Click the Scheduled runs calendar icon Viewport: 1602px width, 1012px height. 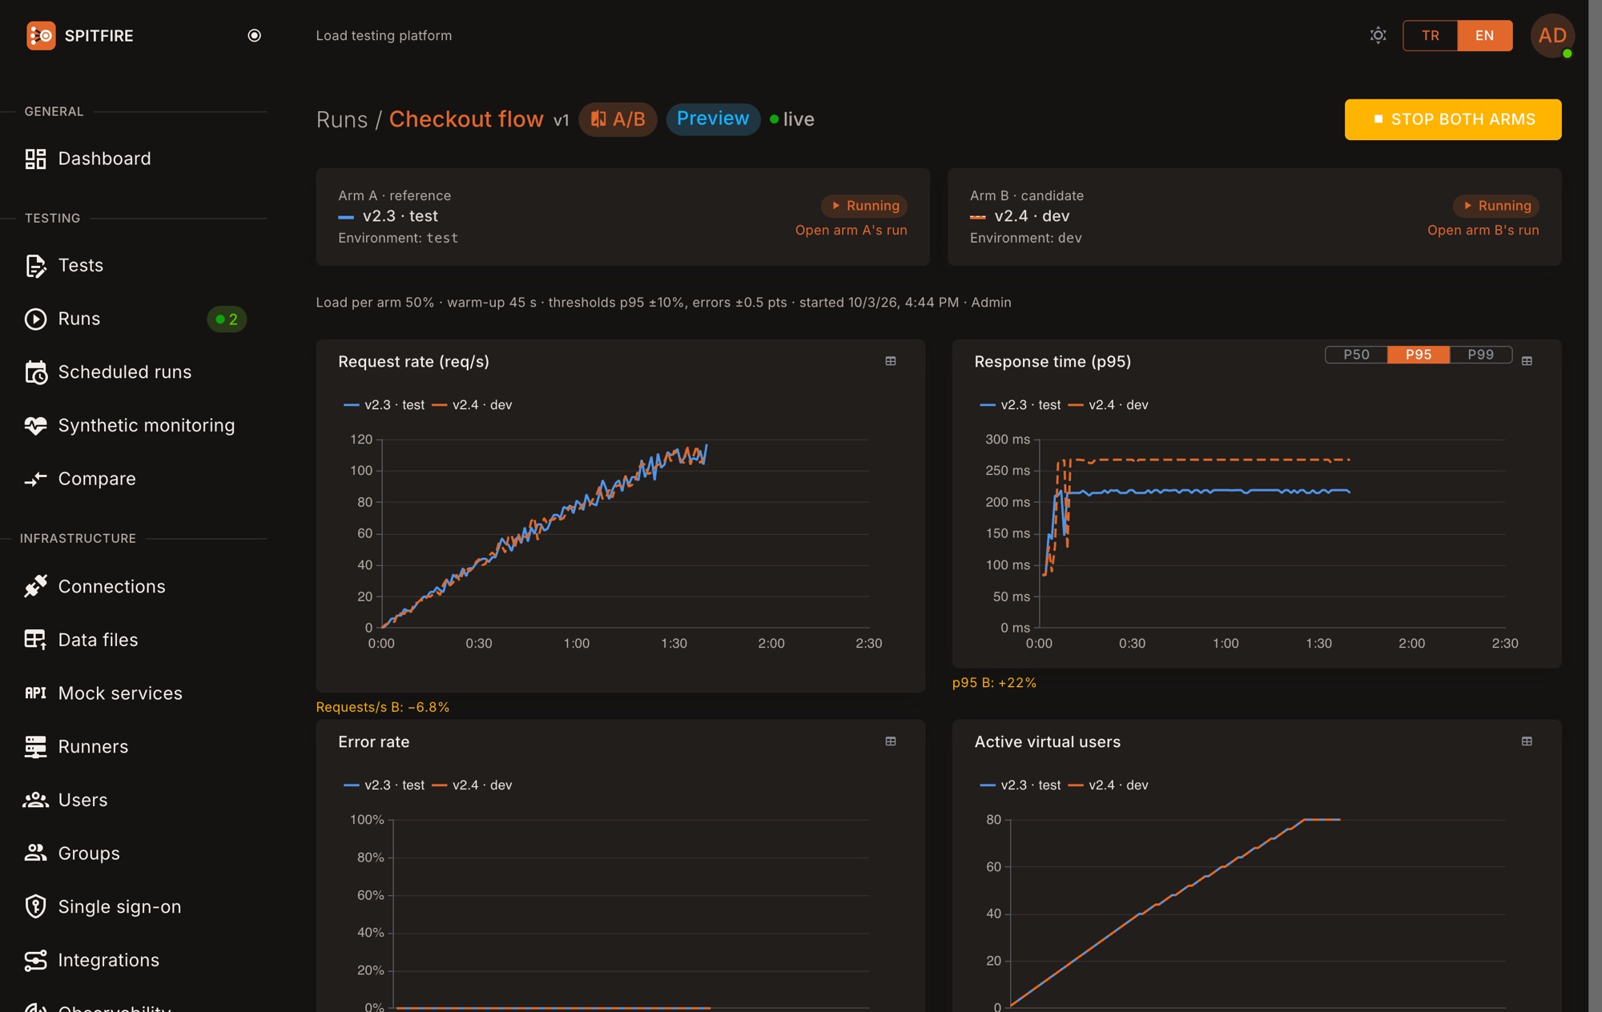[x=35, y=372]
